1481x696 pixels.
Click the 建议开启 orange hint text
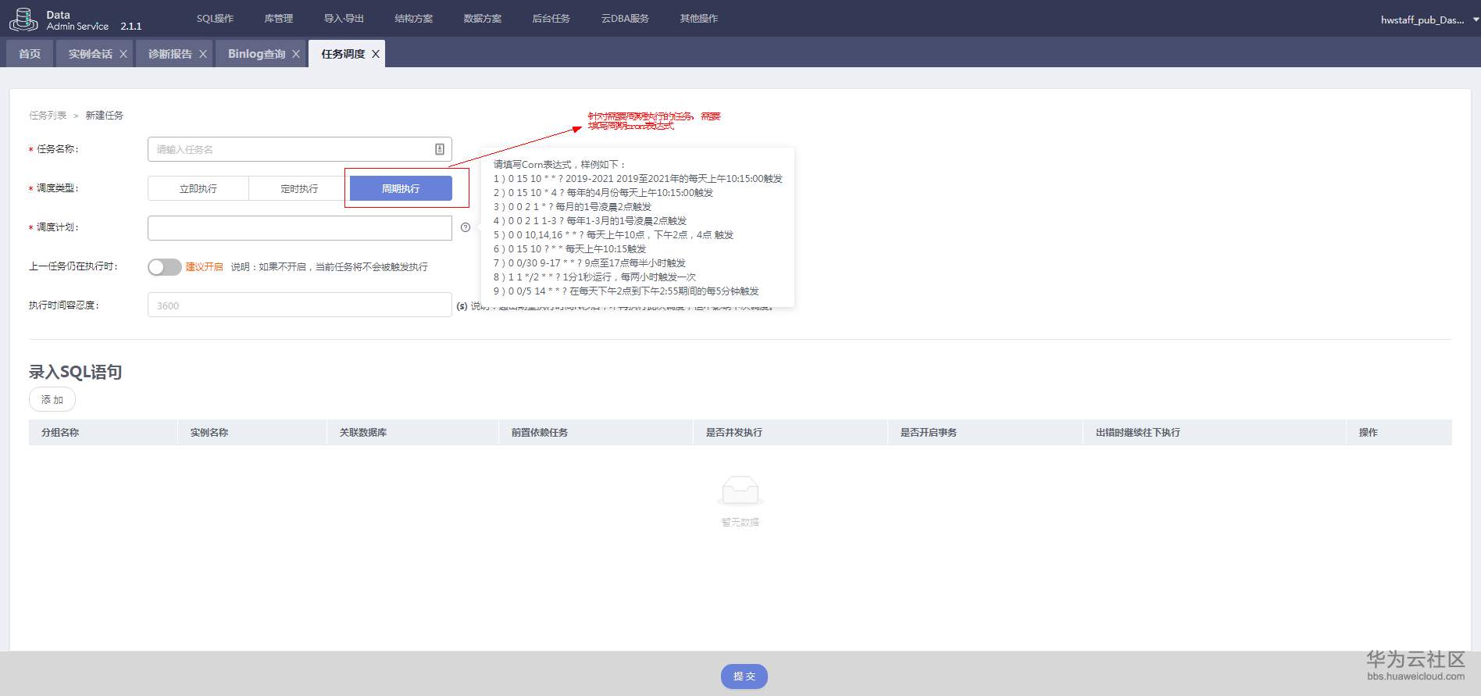coord(204,267)
